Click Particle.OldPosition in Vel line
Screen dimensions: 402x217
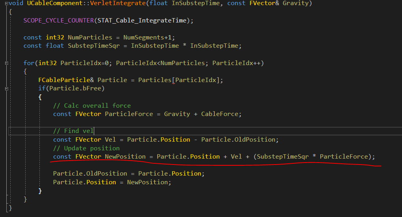click(238, 140)
